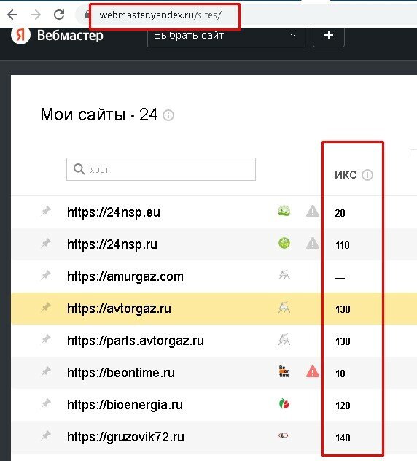Image resolution: width=417 pixels, height=461 pixels.
Task: Click the red warning triangle for beontime.ru
Action: click(313, 371)
